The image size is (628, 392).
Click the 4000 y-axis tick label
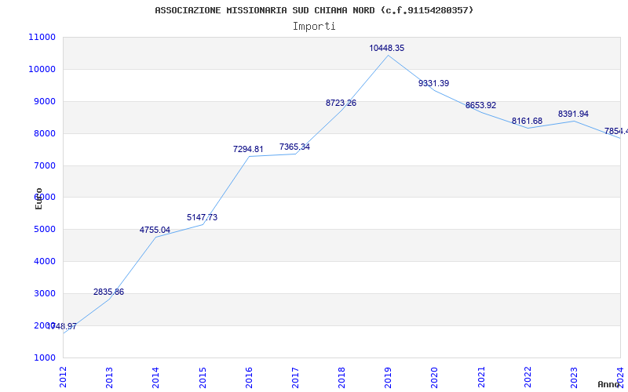click(45, 262)
